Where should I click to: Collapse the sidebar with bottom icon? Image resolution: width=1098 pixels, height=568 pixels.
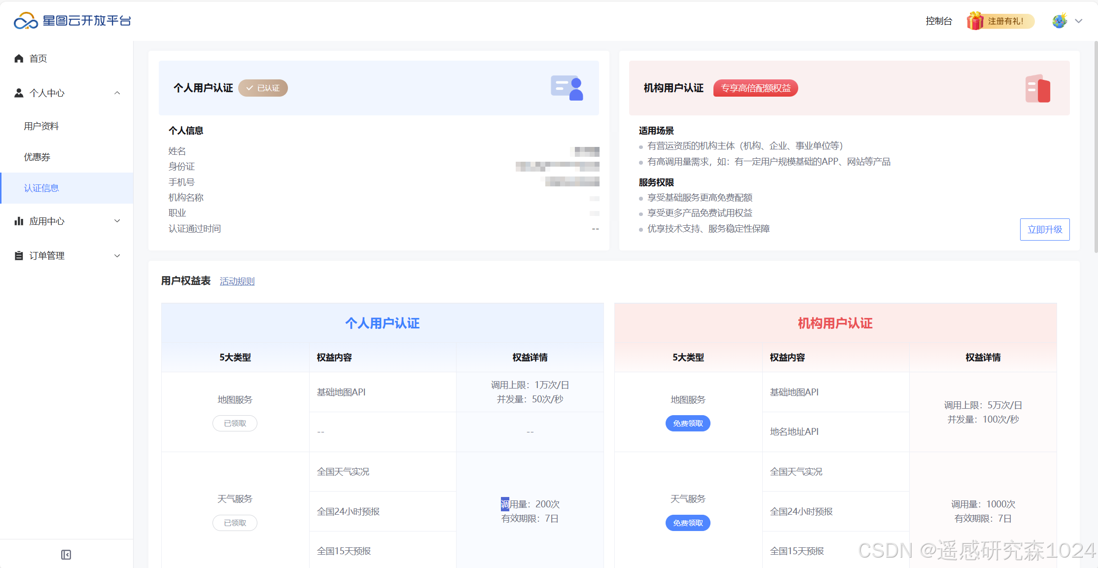[66, 555]
